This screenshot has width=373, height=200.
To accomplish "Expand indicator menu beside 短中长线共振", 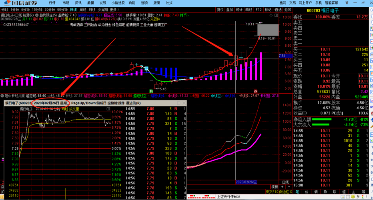I will coord(2,96).
